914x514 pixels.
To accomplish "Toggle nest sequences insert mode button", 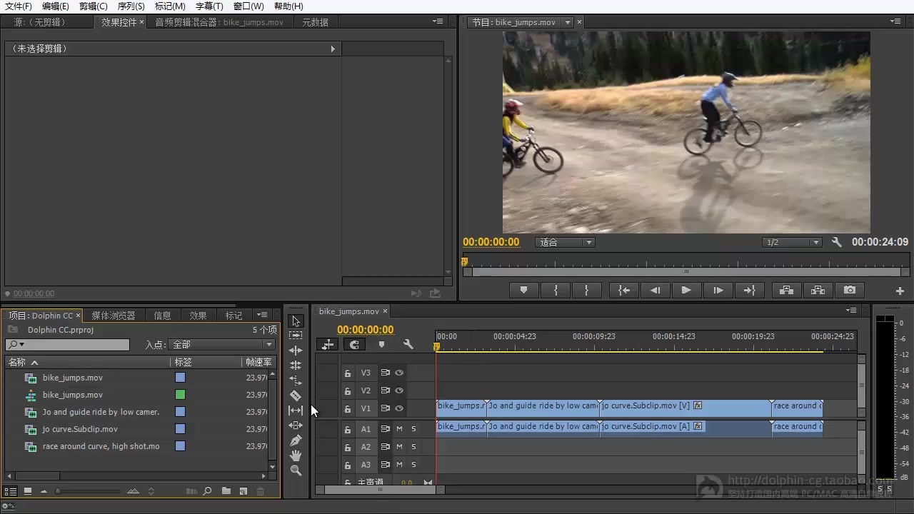I will (328, 345).
